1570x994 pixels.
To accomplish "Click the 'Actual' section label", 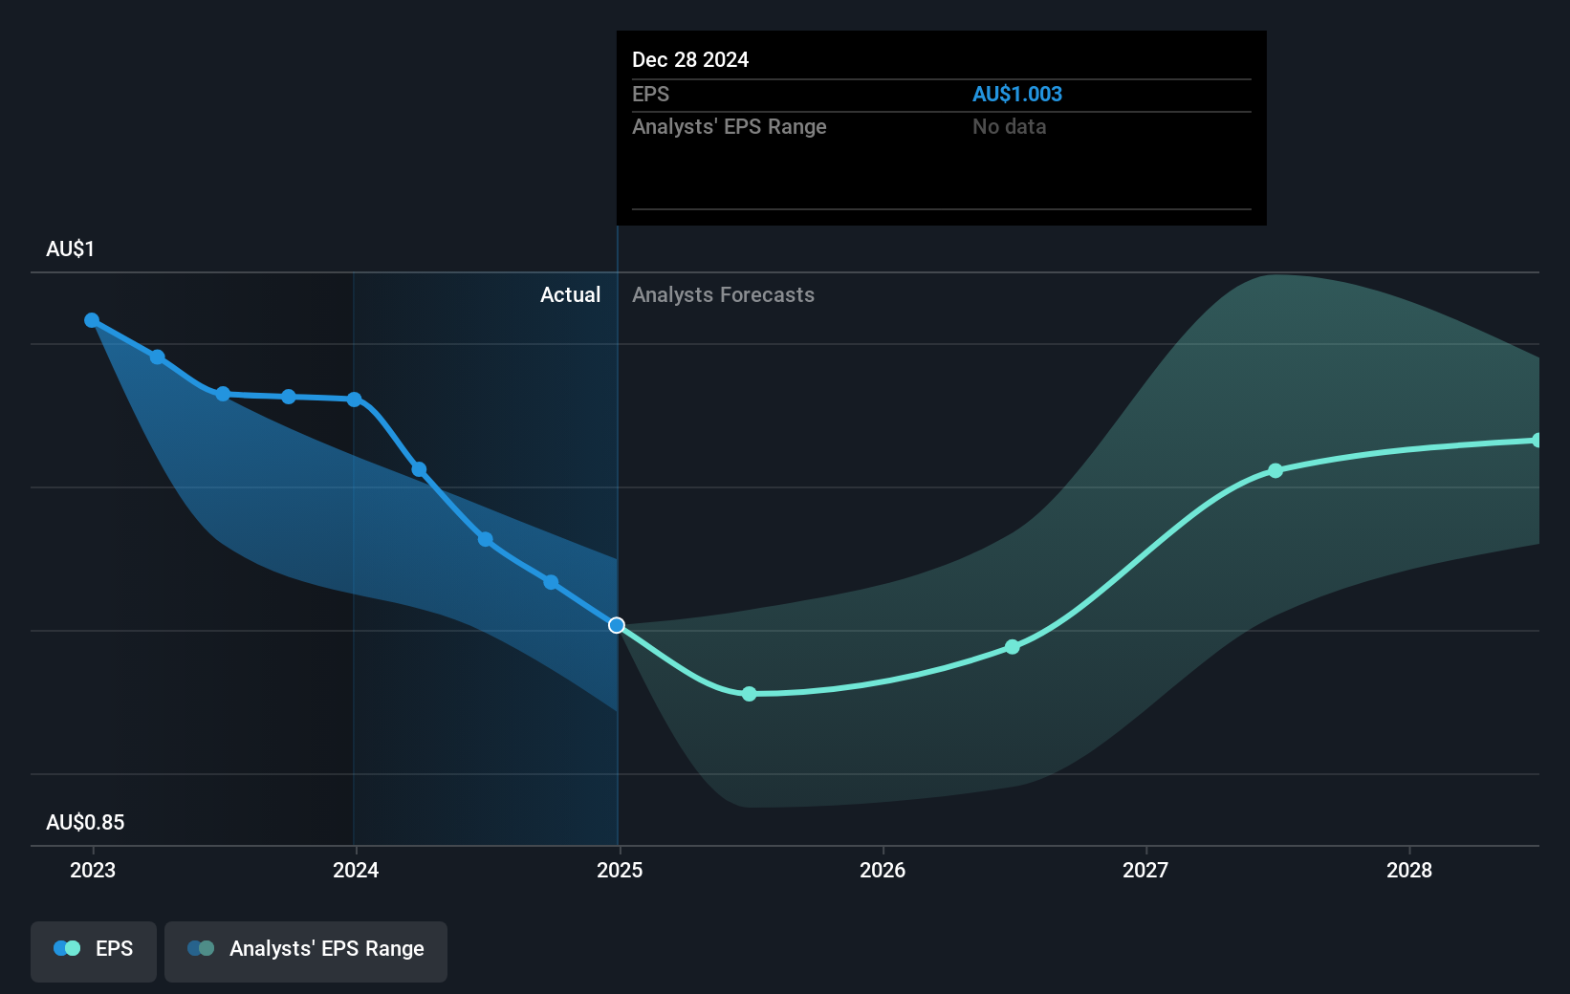I will click(571, 294).
